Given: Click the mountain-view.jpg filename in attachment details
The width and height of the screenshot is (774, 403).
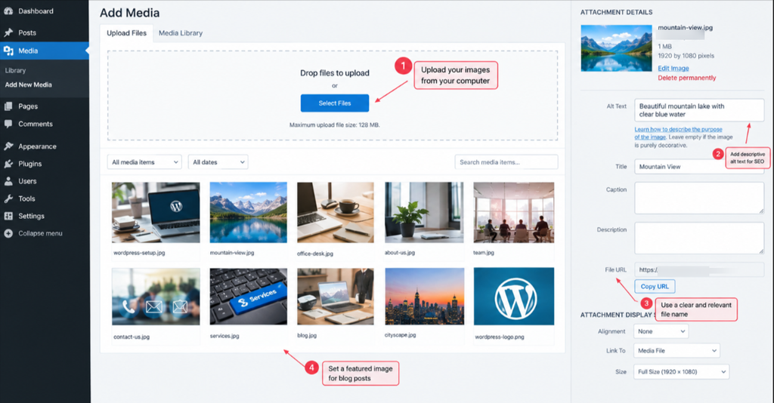Looking at the screenshot, I should (685, 28).
